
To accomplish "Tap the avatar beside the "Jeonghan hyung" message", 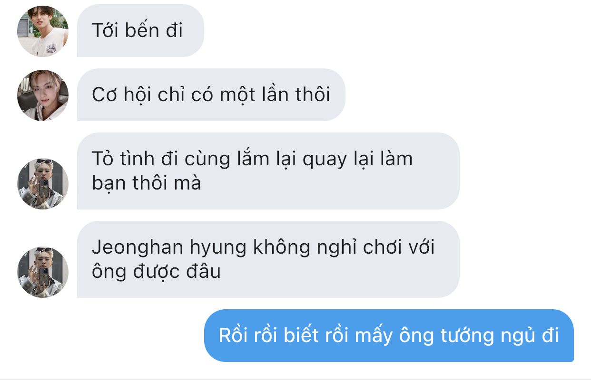I will pos(43,272).
